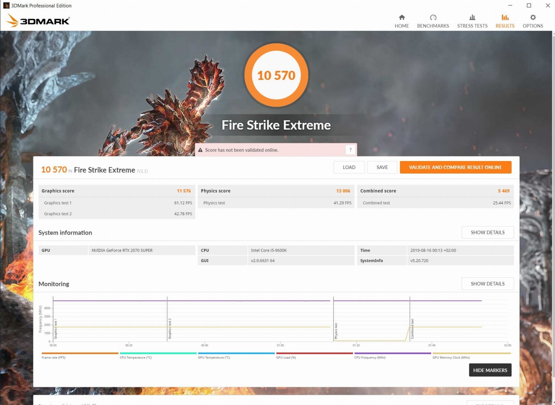This screenshot has width=555, height=405.
Task: Hide markers on the monitoring chart
Action: [x=490, y=370]
